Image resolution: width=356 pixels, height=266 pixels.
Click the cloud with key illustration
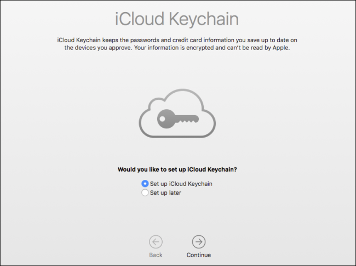tap(177, 113)
